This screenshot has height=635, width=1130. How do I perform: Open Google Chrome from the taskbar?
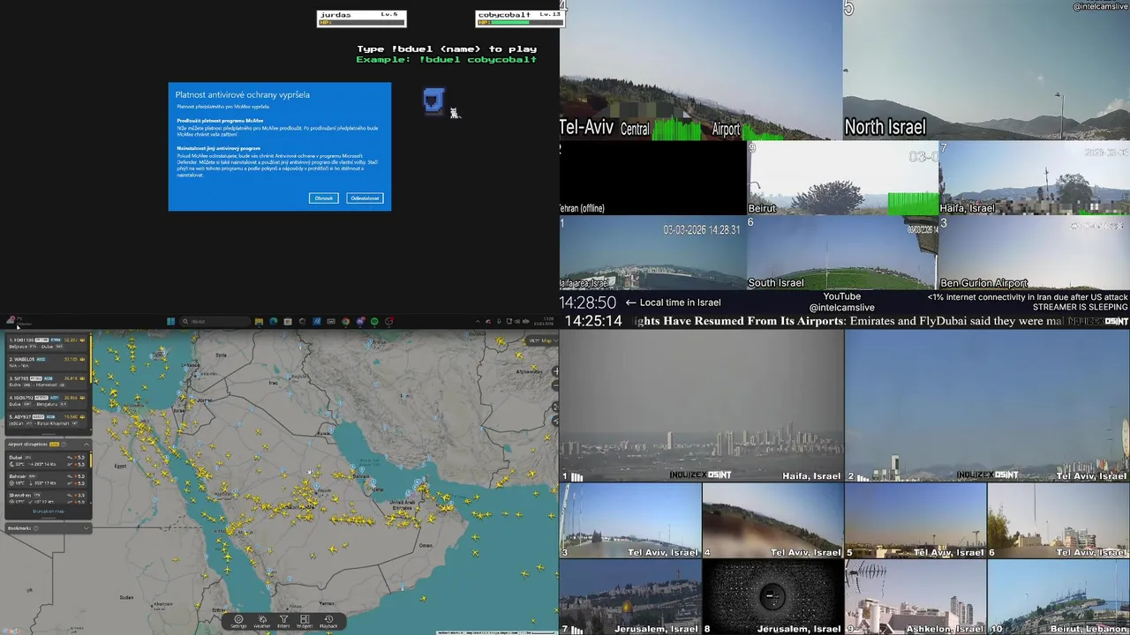(x=345, y=322)
